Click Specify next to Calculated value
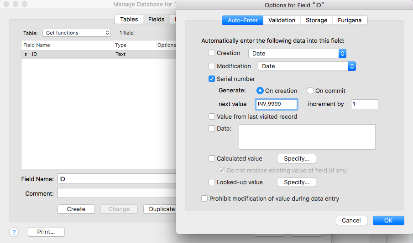Viewport: 413px width, 243px height. point(296,159)
